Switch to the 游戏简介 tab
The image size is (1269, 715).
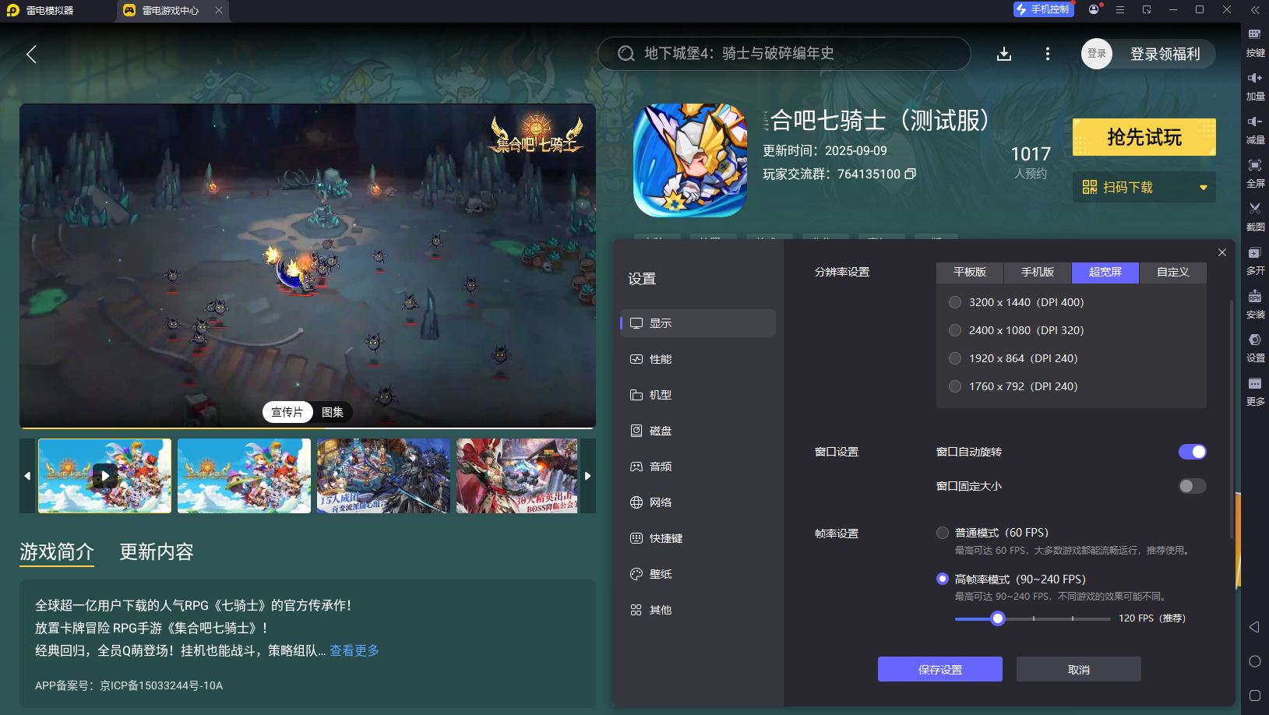[57, 552]
